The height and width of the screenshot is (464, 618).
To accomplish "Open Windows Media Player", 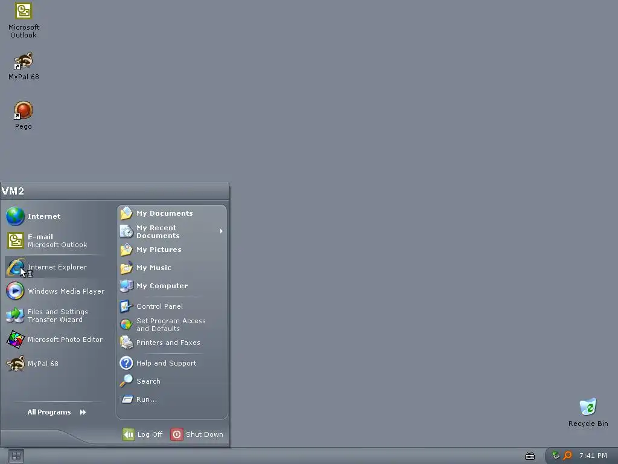I will [55, 291].
